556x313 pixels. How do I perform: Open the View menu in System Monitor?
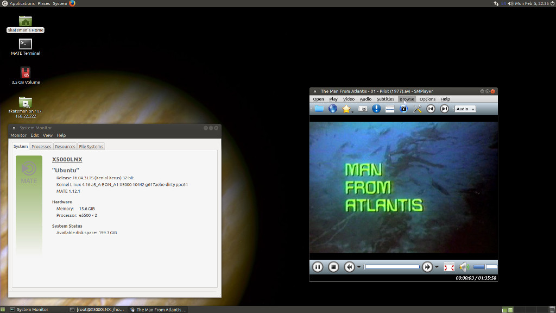point(48,135)
